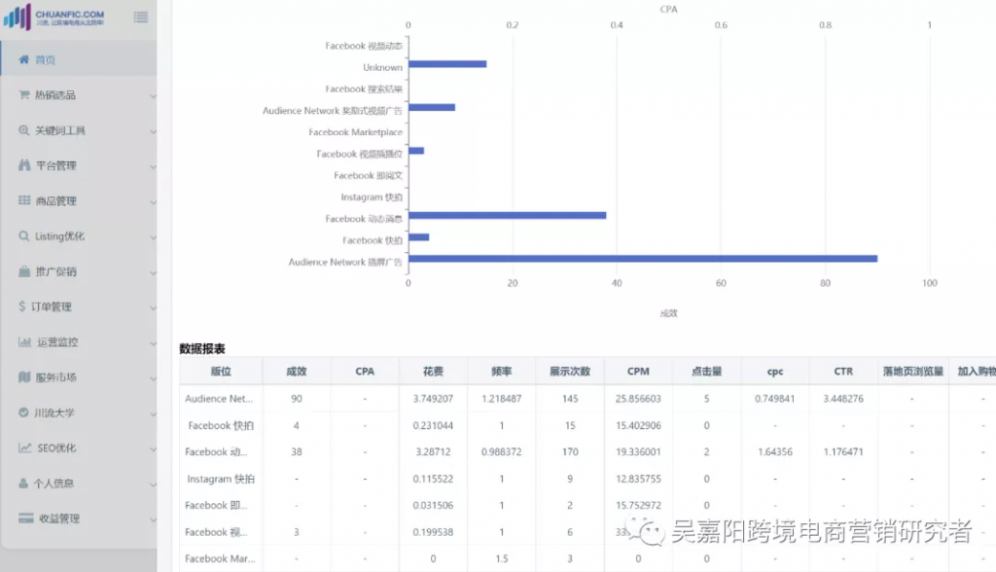The width and height of the screenshot is (996, 572).
Task: Expand the 商品管理 chevron
Action: (153, 202)
